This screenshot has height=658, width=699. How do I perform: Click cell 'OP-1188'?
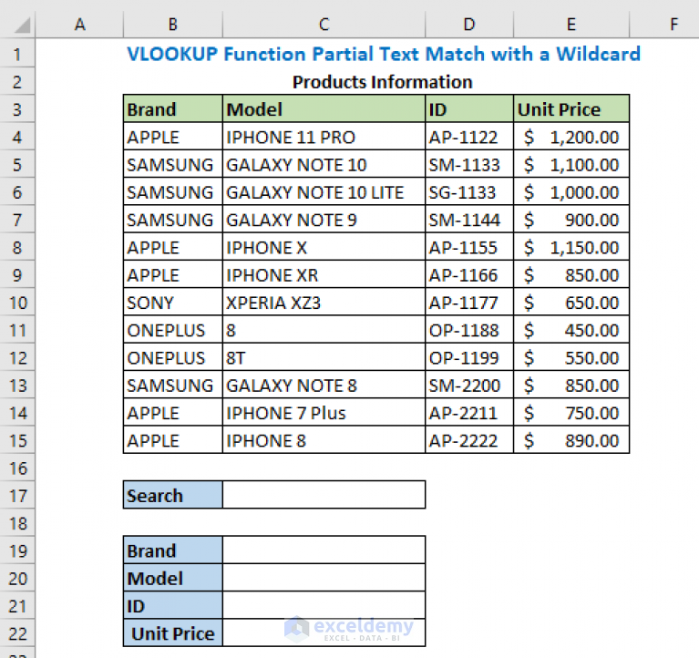[469, 330]
